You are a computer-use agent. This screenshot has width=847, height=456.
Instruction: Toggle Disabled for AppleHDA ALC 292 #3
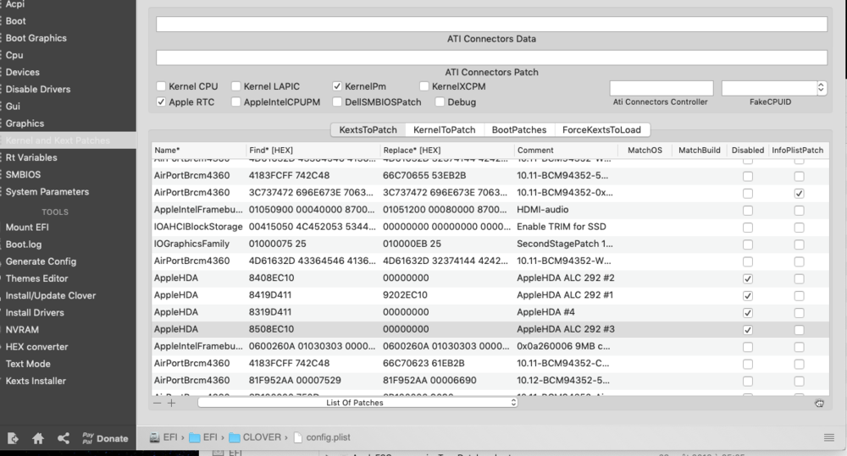pos(747,329)
